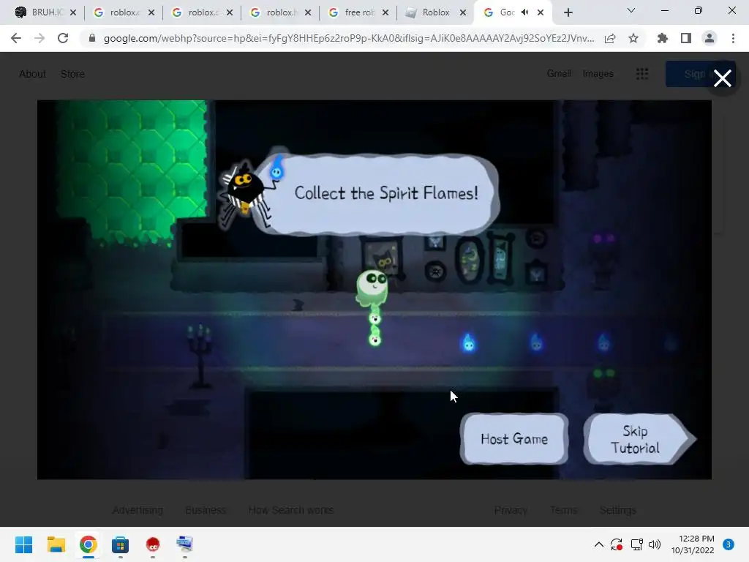The width and height of the screenshot is (749, 562).
Task: Open Chrome extensions puzzle menu
Action: coord(663,38)
